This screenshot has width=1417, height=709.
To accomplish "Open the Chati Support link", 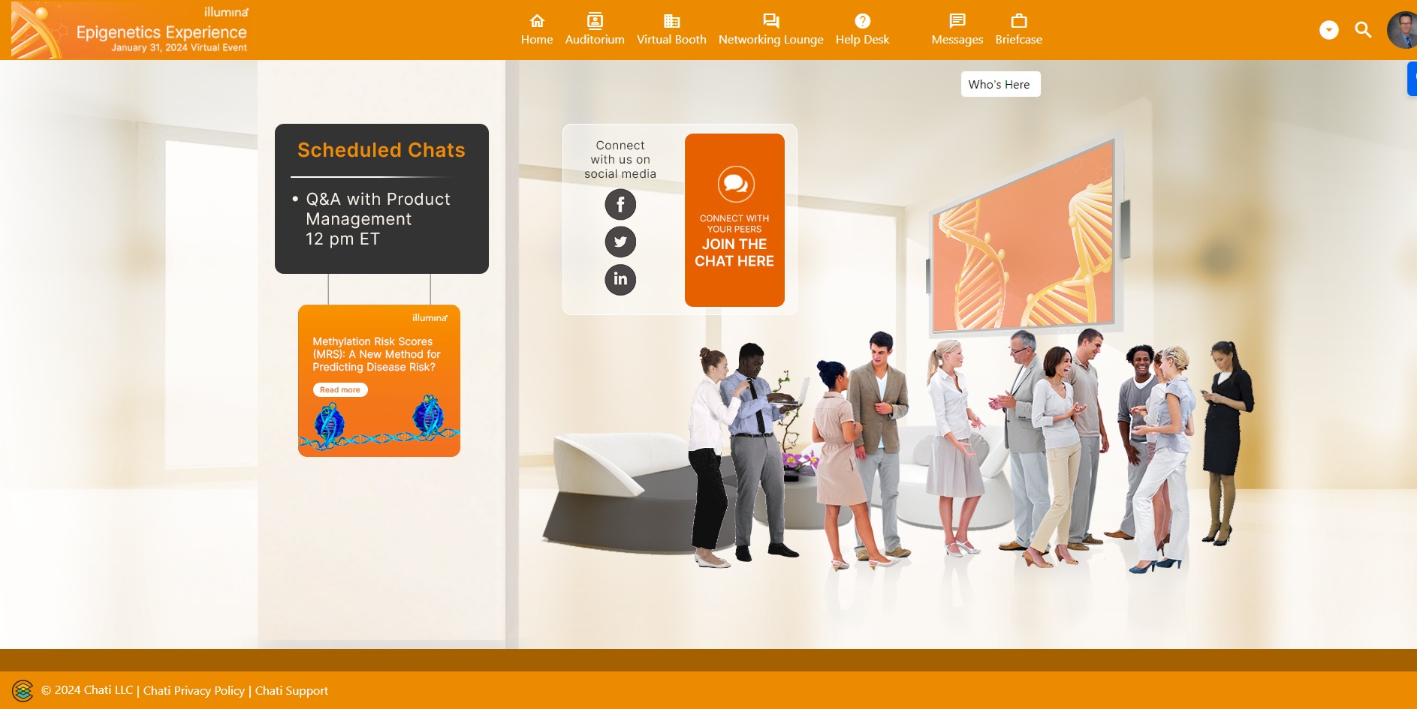I will pyautogui.click(x=291, y=691).
